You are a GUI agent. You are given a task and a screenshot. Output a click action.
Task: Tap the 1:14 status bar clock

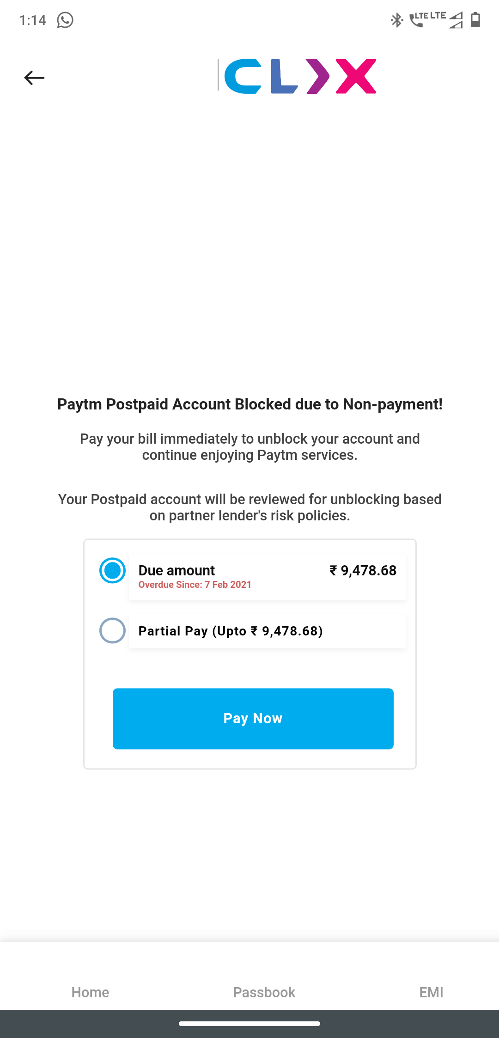[32, 20]
